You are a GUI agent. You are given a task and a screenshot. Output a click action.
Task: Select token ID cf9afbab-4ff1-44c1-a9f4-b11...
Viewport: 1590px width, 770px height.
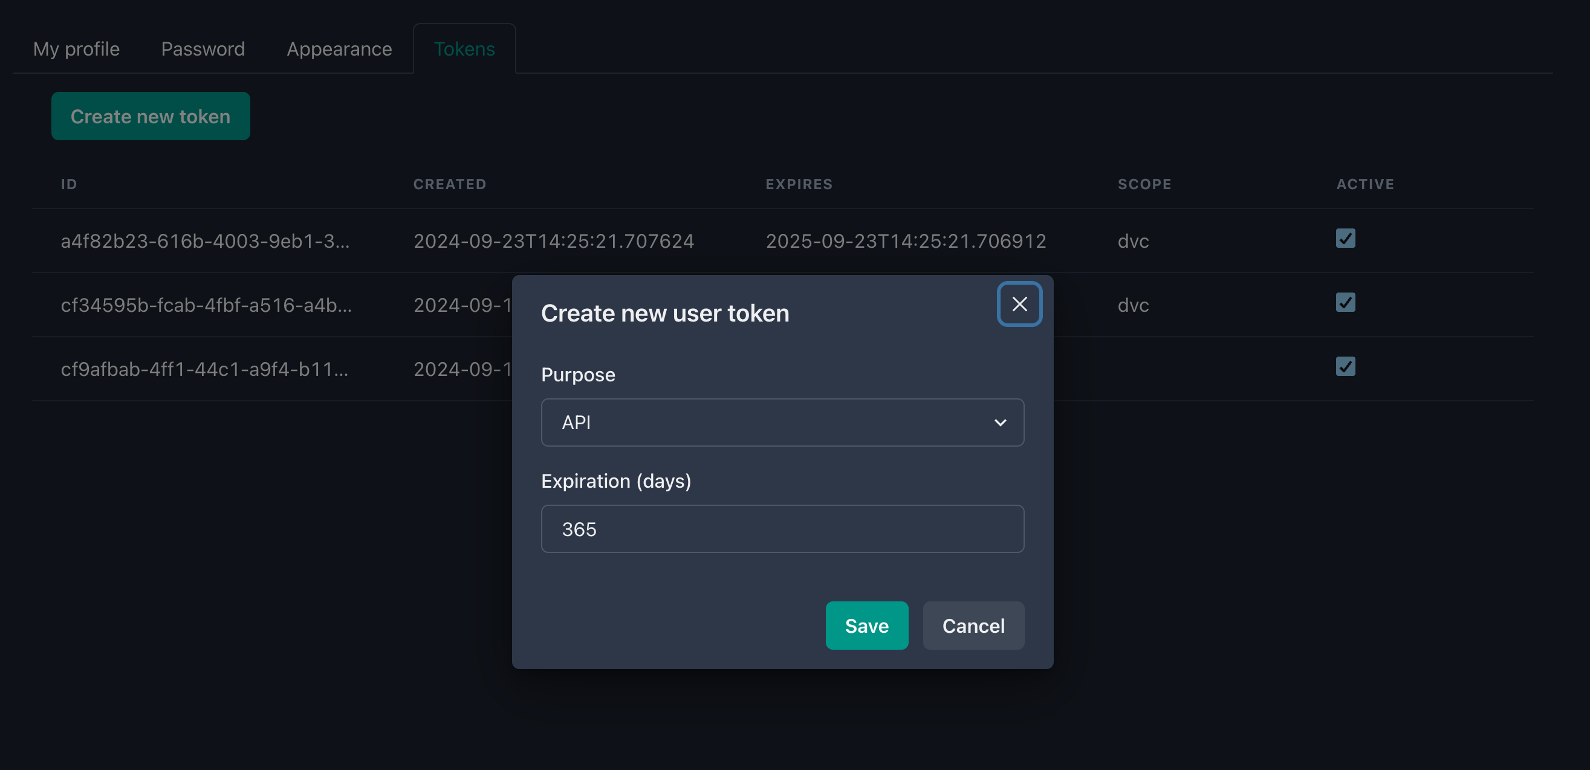click(204, 369)
